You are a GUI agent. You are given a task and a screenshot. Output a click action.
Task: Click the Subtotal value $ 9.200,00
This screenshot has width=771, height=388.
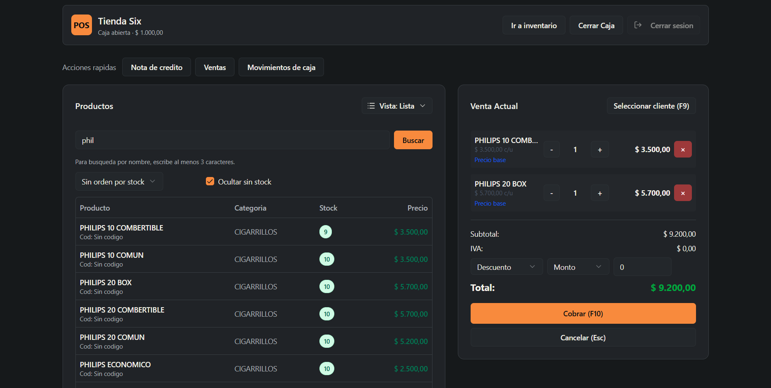(679, 234)
